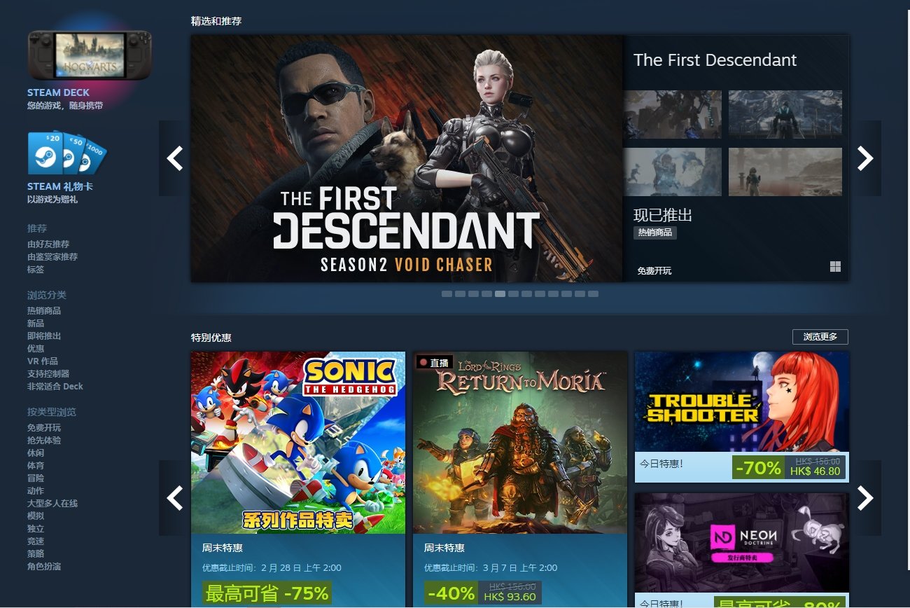
Task: Click the 直播 live indicator on Return to Moria
Action: (x=435, y=362)
